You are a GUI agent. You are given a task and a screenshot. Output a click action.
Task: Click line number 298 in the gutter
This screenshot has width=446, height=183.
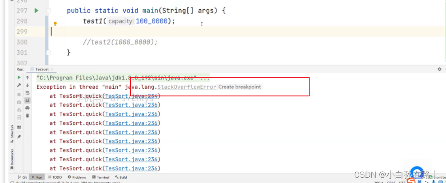(22, 21)
